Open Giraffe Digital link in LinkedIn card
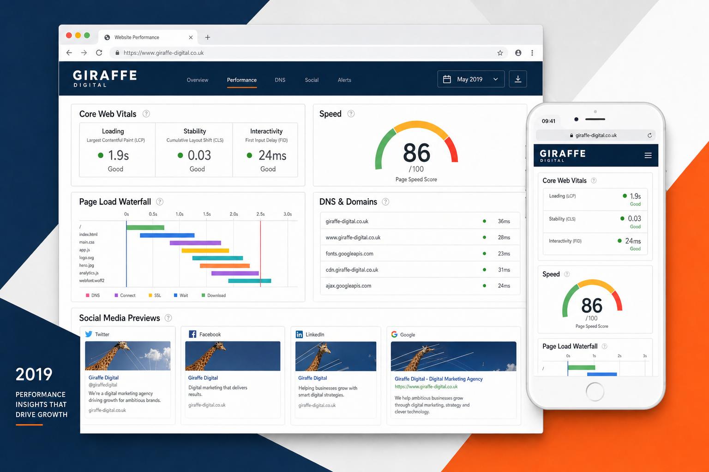This screenshot has width=709, height=472. [x=312, y=378]
